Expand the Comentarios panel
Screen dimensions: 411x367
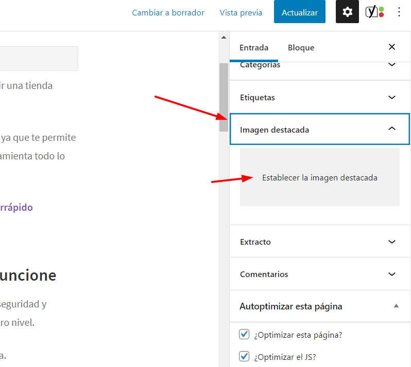(x=319, y=274)
